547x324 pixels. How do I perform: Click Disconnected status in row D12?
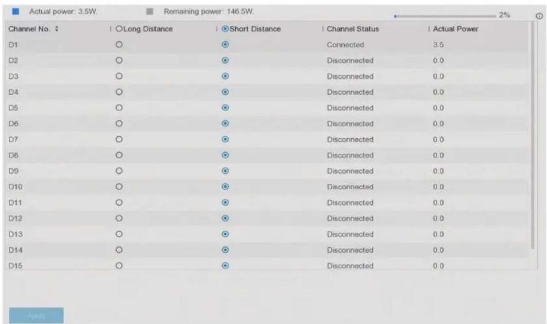point(350,218)
